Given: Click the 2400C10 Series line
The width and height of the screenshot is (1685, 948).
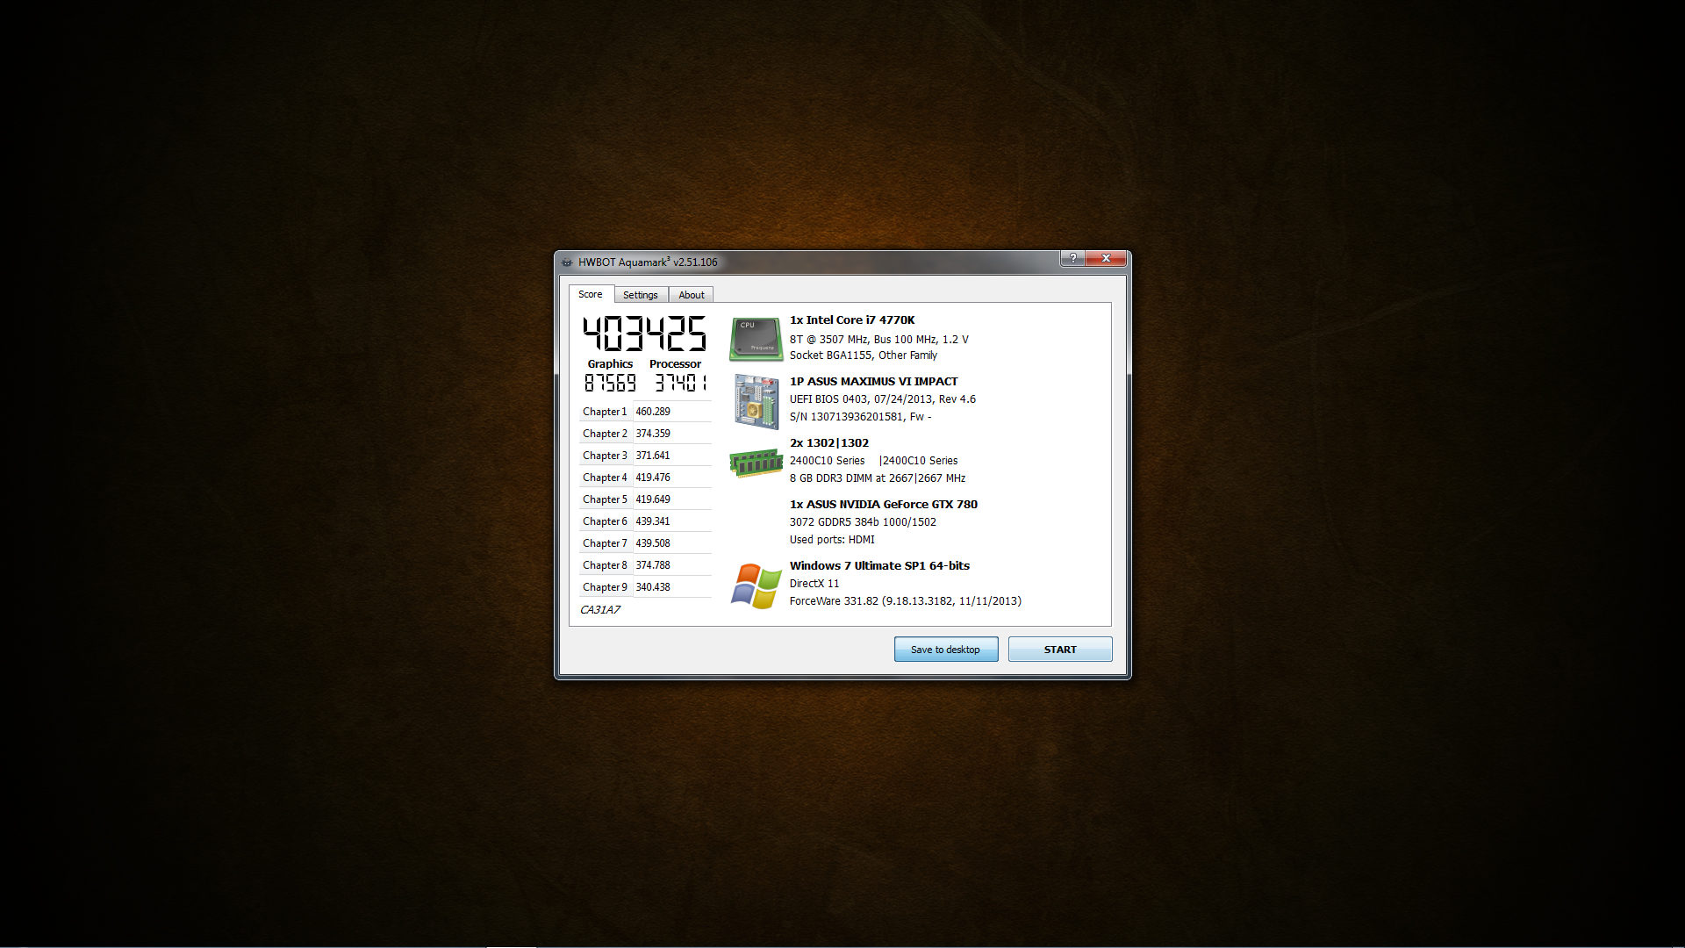Looking at the screenshot, I should click(873, 461).
